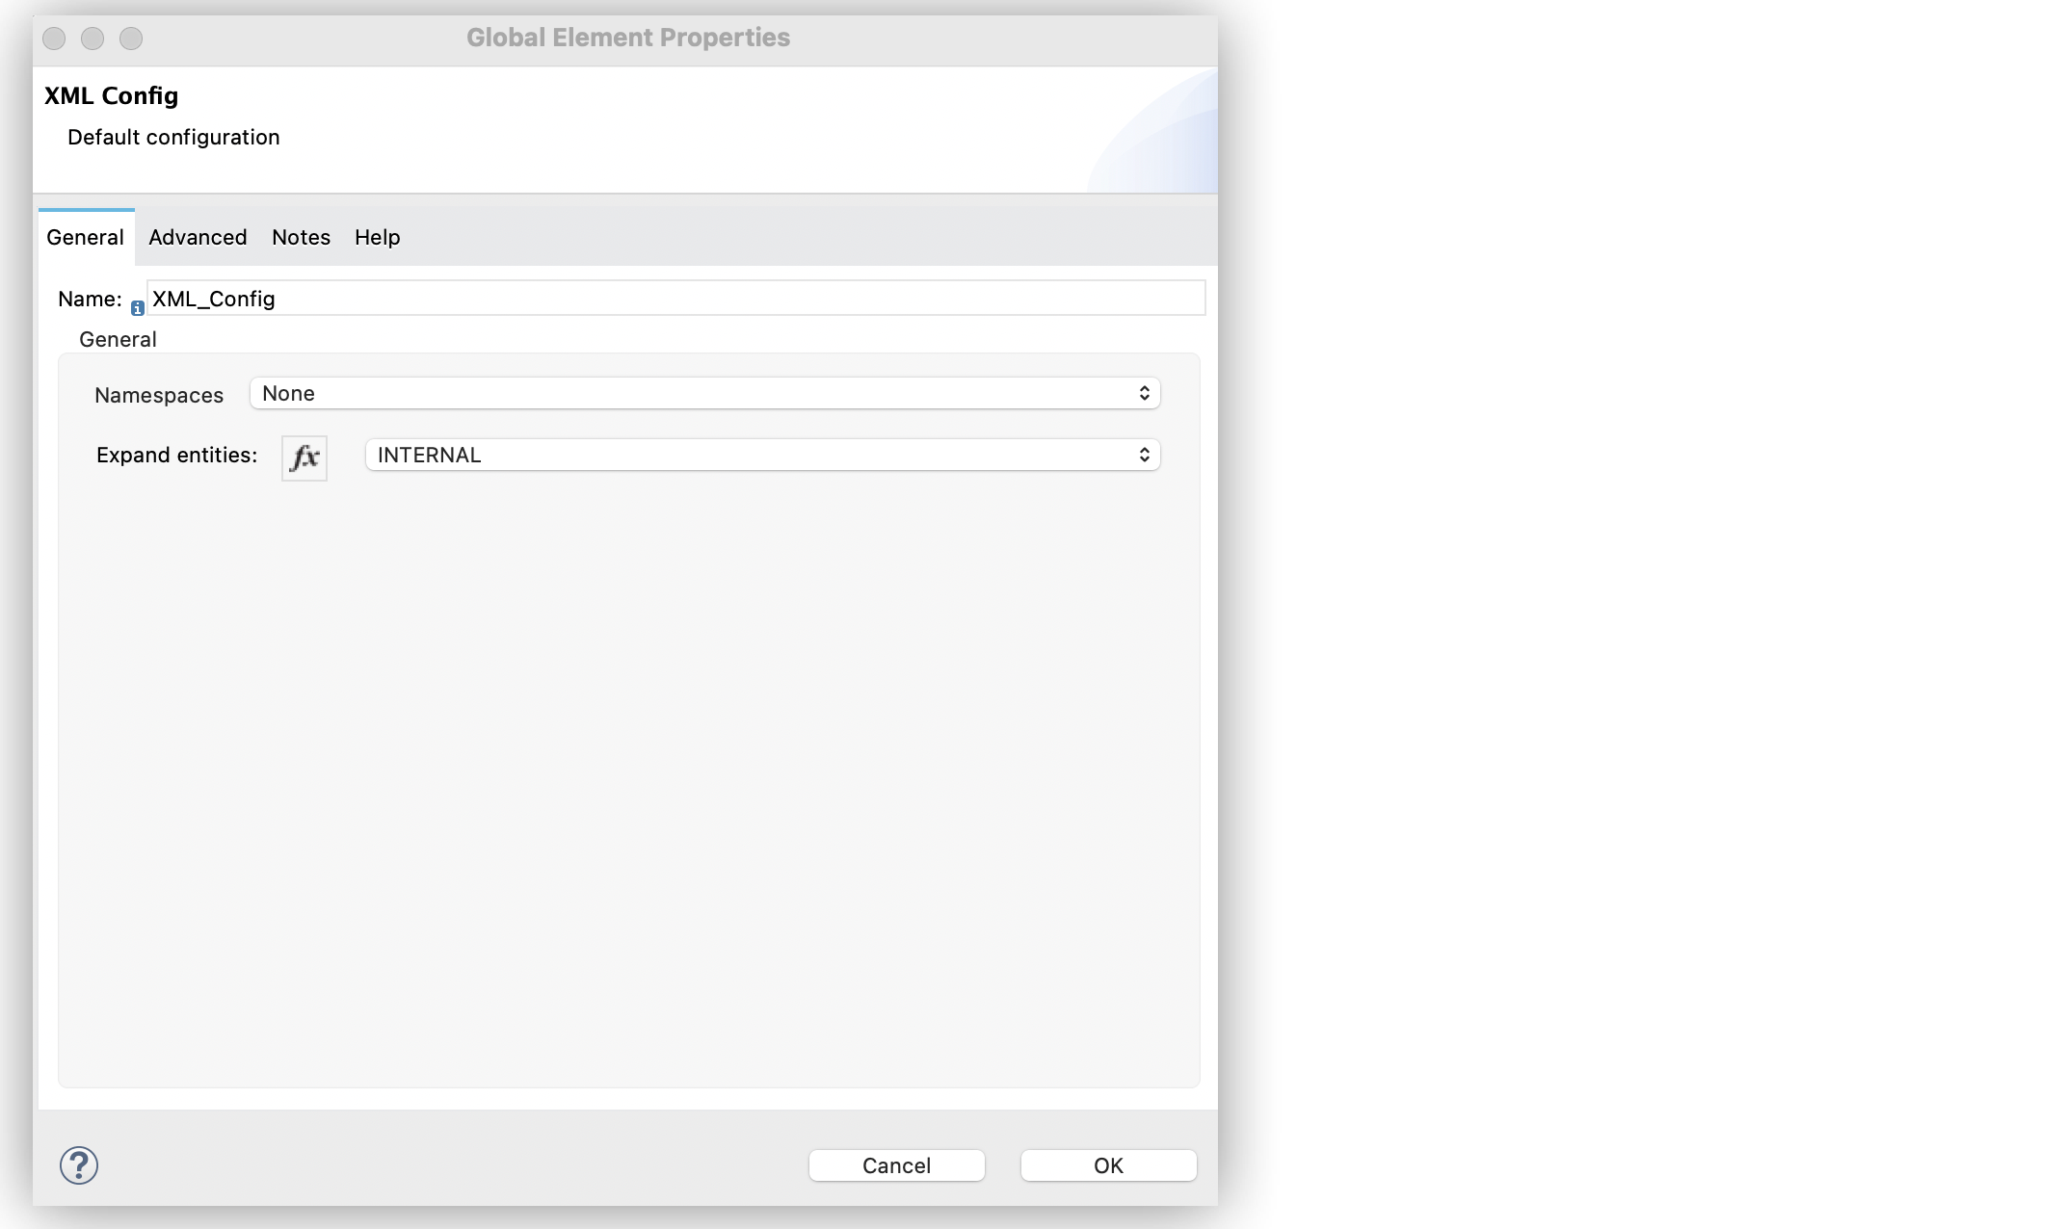Image resolution: width=2064 pixels, height=1229 pixels.
Task: Click the Advanced tab icon
Action: click(197, 236)
